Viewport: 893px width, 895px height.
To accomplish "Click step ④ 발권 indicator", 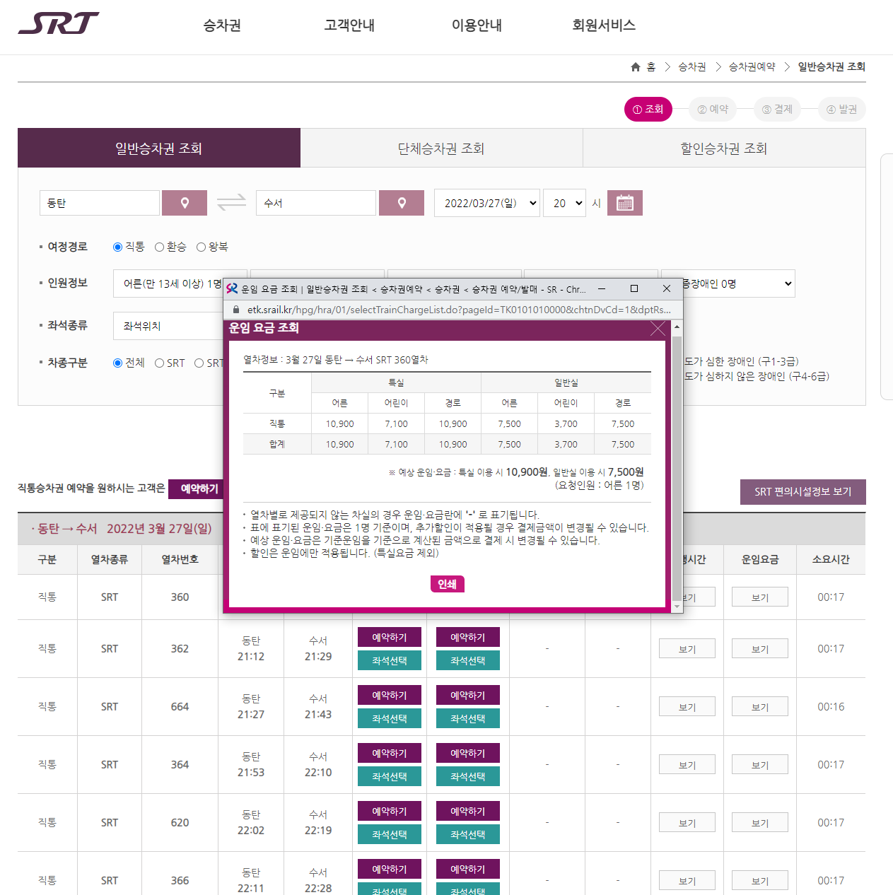I will click(x=841, y=109).
